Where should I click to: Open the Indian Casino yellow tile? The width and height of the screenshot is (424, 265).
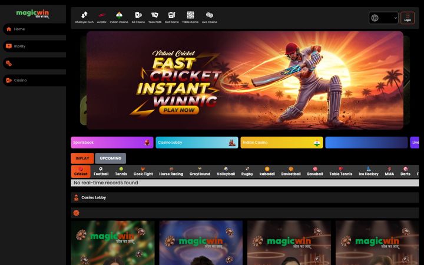[281, 143]
